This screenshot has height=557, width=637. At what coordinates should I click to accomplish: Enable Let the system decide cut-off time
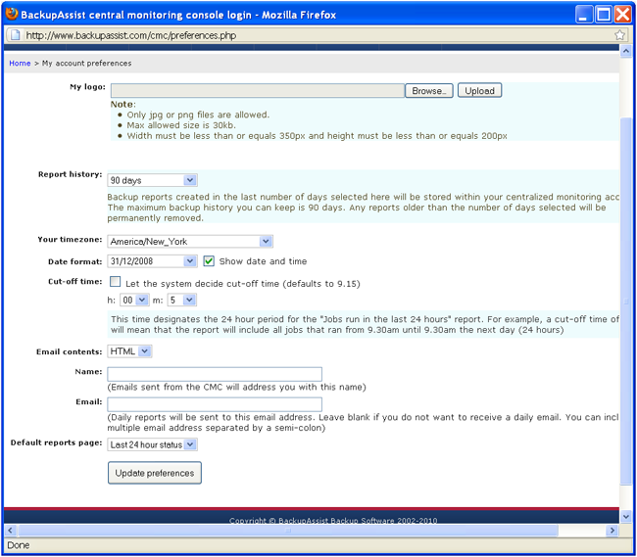point(116,281)
